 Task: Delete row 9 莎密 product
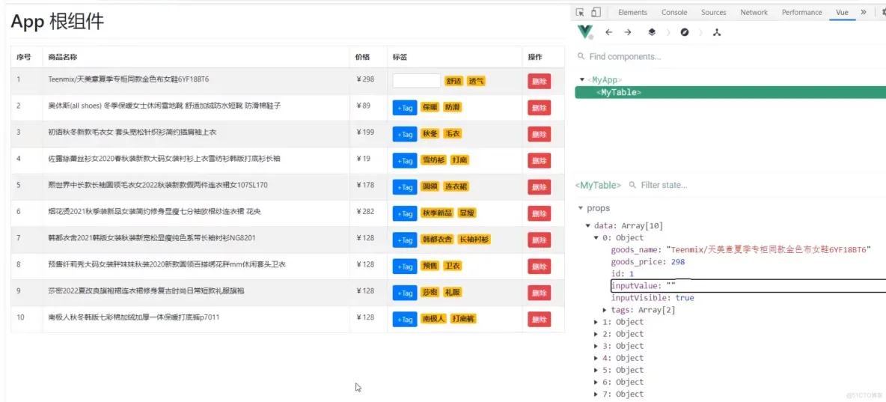point(539,293)
